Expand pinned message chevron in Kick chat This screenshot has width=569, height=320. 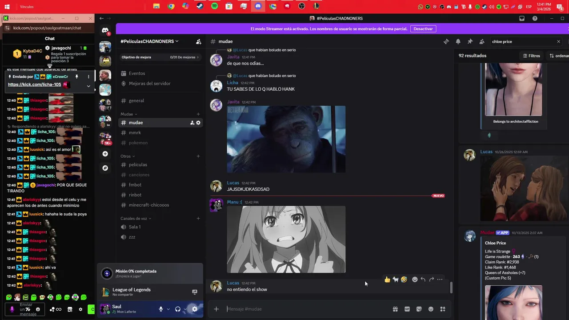pyautogui.click(x=88, y=86)
